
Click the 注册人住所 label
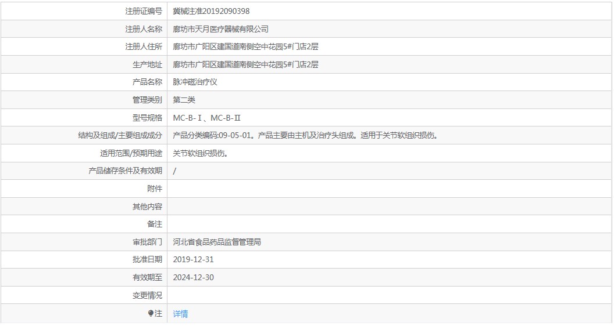click(x=143, y=47)
